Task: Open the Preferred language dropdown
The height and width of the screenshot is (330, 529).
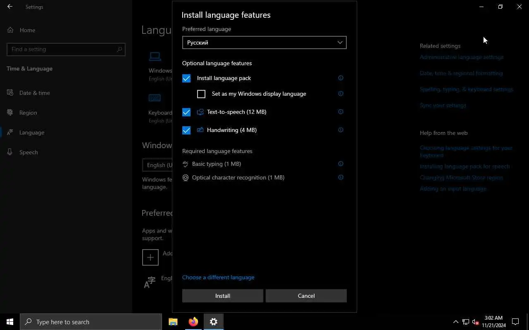Action: (264, 42)
